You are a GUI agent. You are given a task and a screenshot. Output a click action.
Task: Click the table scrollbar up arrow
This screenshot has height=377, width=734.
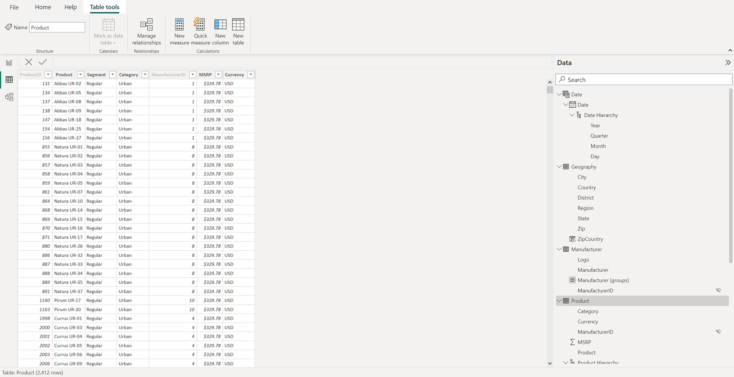pyautogui.click(x=550, y=82)
